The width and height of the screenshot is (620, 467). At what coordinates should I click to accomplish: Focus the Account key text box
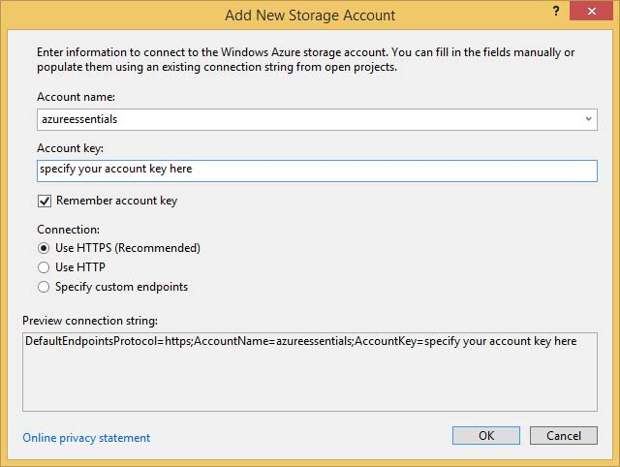pos(317,171)
